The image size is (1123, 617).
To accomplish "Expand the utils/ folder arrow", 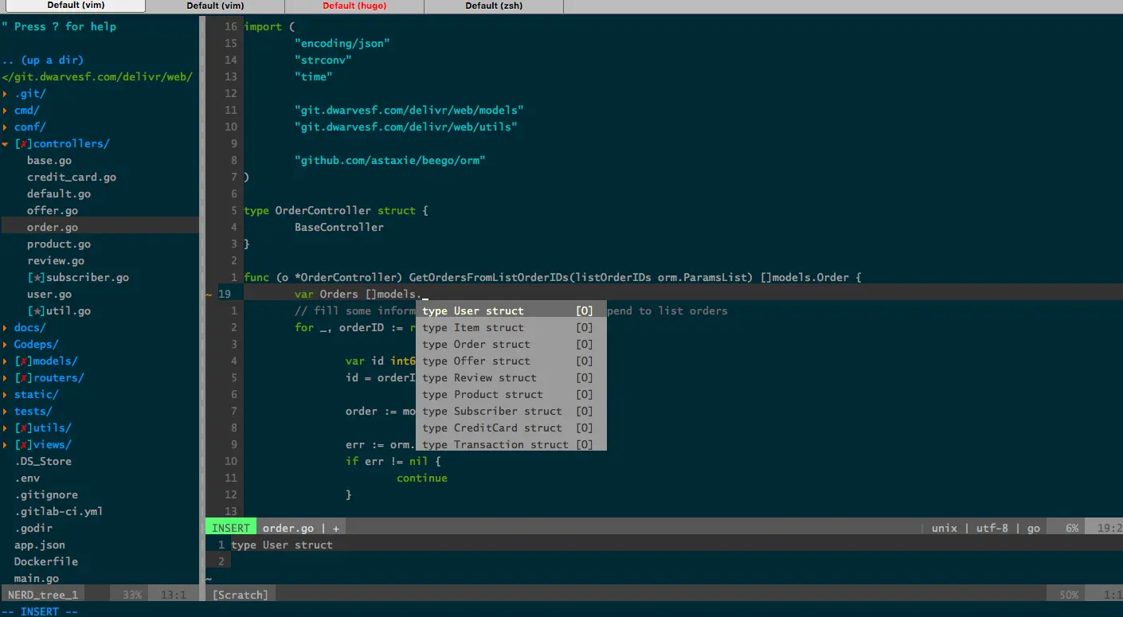I will click(x=6, y=428).
